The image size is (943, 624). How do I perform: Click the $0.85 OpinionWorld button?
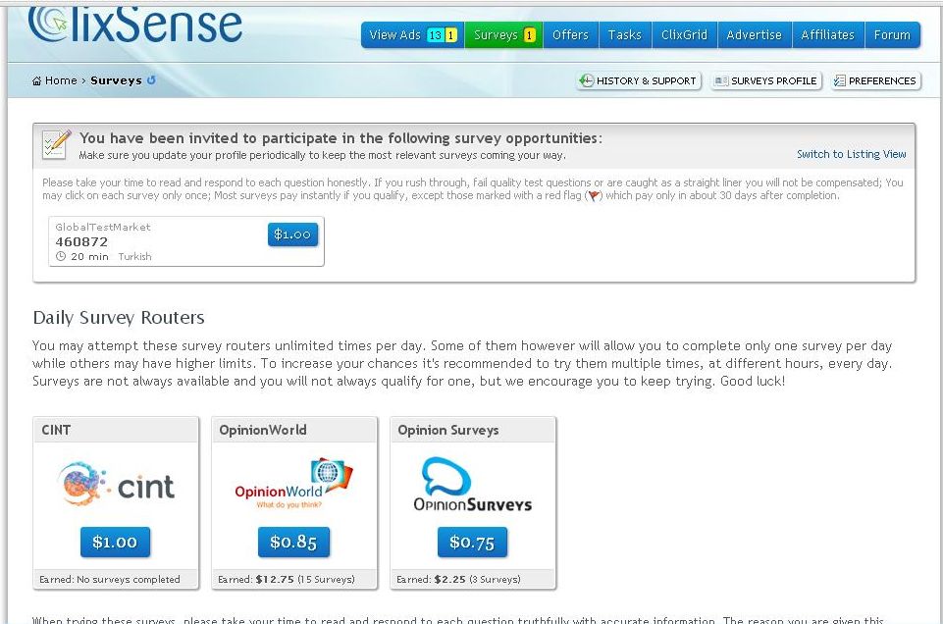click(293, 542)
